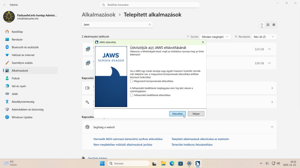The height and width of the screenshot is (168, 300).
Task: Clear the jaws search field with the X
Action: pos(150,25)
